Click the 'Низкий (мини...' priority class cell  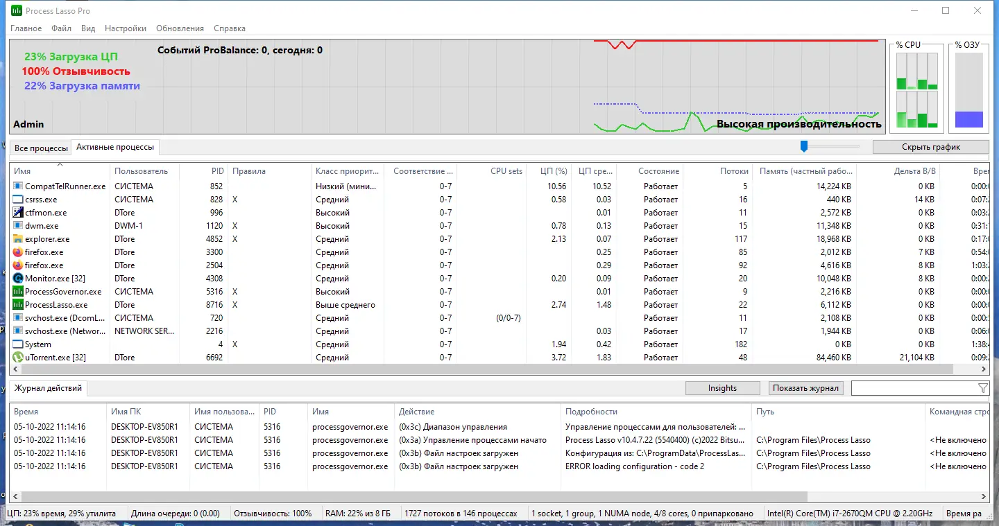[x=347, y=186]
